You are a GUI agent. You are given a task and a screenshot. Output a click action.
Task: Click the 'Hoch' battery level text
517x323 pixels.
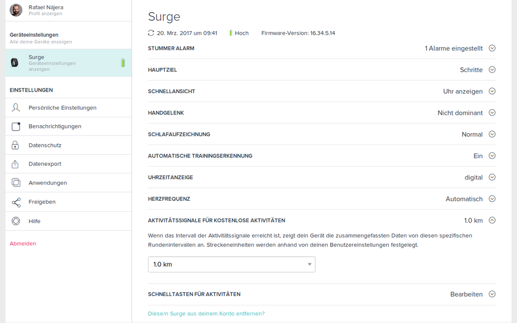click(242, 33)
